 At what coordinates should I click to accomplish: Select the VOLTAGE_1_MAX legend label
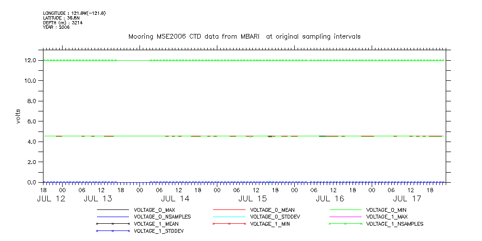coord(387,217)
